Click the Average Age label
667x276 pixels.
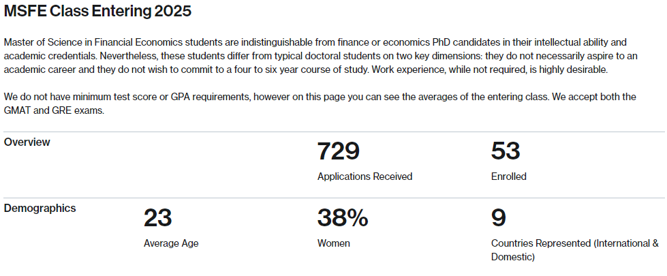pyautogui.click(x=171, y=244)
